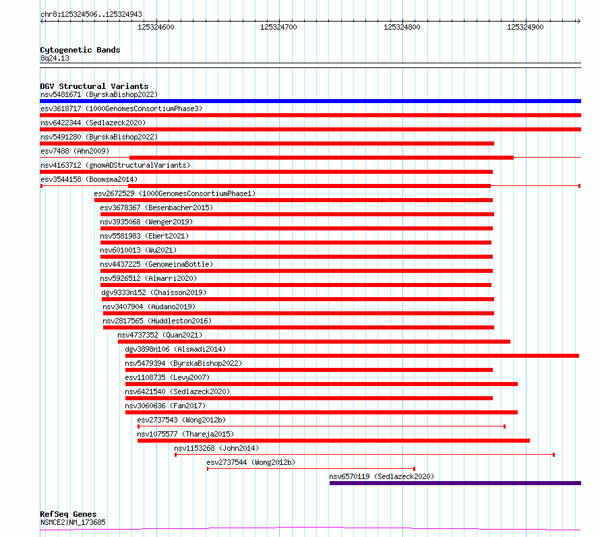Viewport: 600px width, 537px height.
Task: Click nsv4437225 (GenomeinaBottle) label
Action: coord(156,264)
